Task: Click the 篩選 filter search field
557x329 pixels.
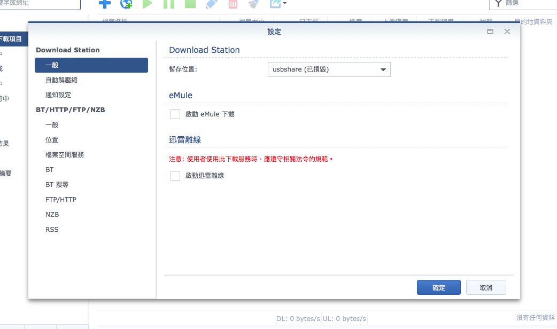Action: [527, 4]
